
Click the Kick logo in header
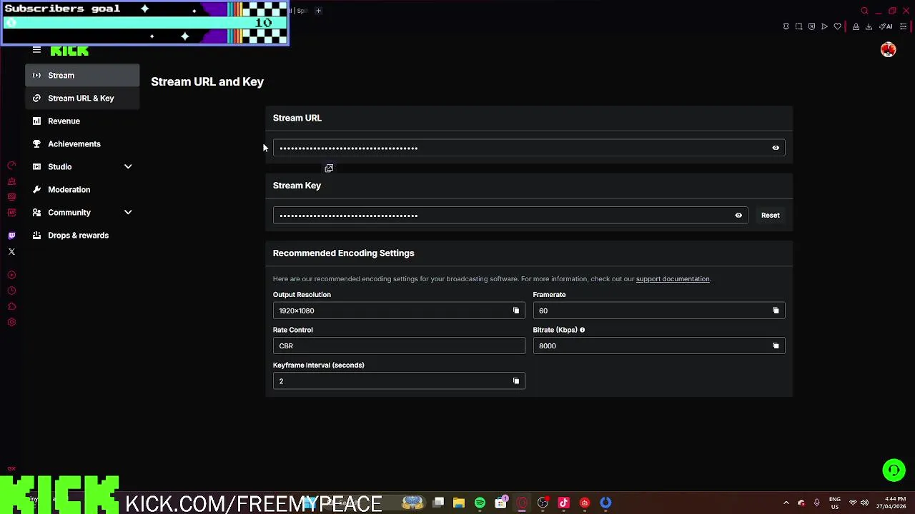(69, 51)
